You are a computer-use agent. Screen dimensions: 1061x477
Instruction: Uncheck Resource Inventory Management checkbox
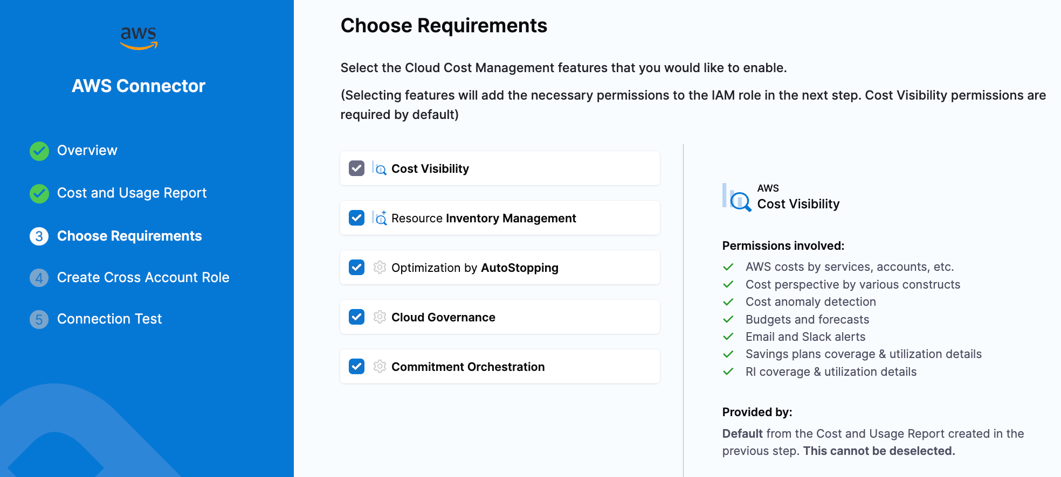356,218
